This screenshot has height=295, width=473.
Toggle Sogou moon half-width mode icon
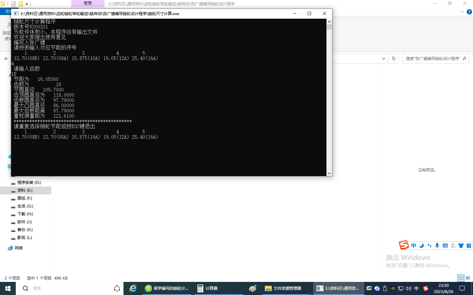[x=421, y=246]
